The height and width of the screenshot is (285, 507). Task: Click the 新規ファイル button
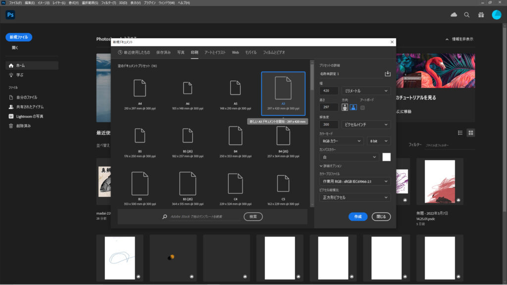coord(19,37)
